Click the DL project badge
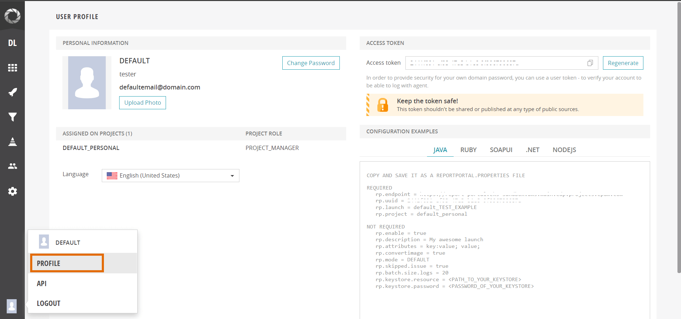 12,42
